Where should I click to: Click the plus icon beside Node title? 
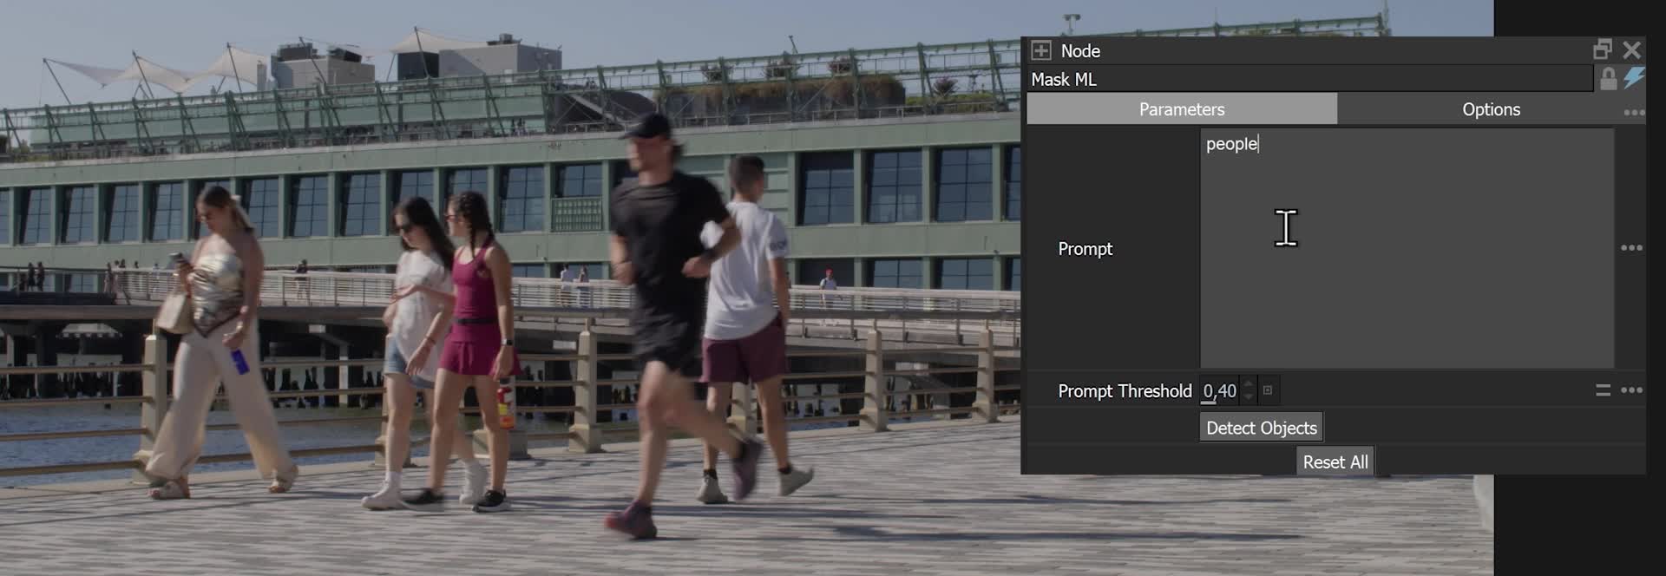tap(1040, 50)
